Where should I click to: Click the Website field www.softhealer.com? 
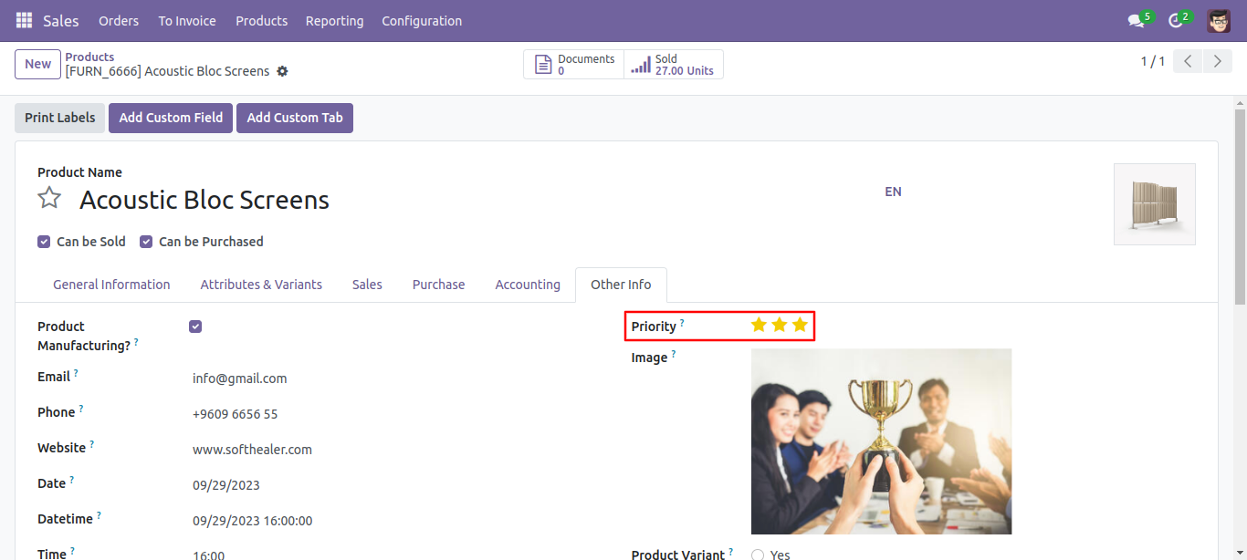pos(252,450)
